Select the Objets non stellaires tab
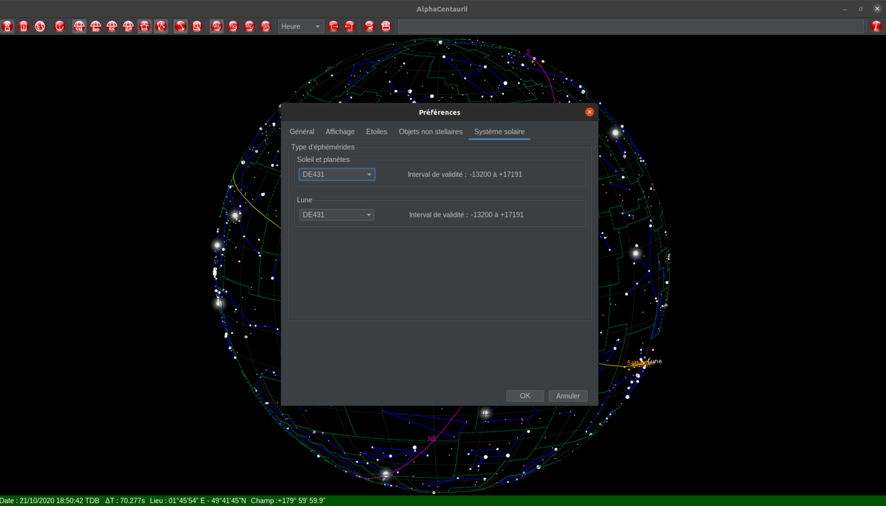The image size is (886, 506). pyautogui.click(x=430, y=131)
